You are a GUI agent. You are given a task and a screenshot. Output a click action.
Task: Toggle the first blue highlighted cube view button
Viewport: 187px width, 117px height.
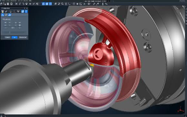click(x=44, y=4)
